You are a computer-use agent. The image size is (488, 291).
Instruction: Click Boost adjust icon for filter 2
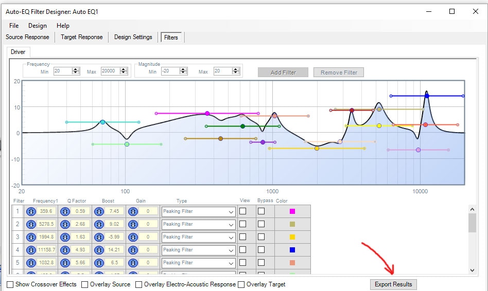click(x=99, y=225)
